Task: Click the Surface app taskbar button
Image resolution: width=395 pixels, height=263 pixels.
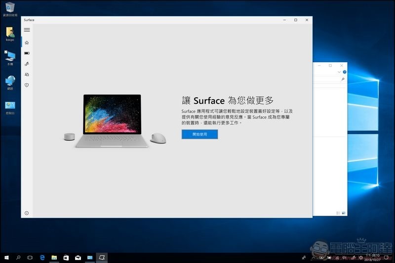Action: click(x=102, y=258)
